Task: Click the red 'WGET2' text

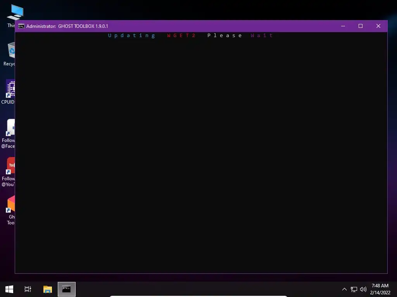Action: point(181,36)
